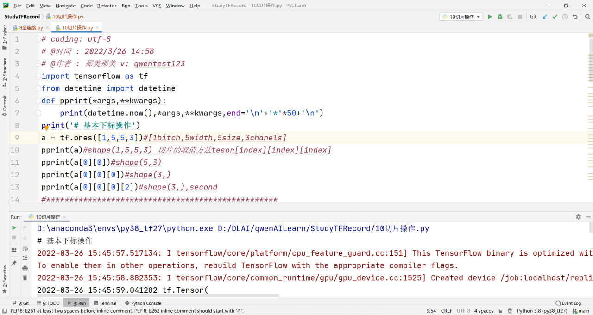Image resolution: width=593 pixels, height=315 pixels.
Task: Open the Terminal tool window
Action: (x=105, y=303)
